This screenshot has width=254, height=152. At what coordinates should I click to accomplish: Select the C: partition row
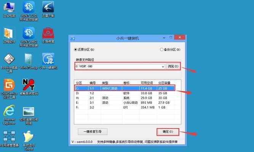click(x=125, y=88)
